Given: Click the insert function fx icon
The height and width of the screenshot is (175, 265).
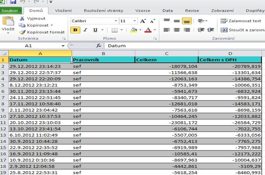Looking at the screenshot, I should pyautogui.click(x=99, y=46).
